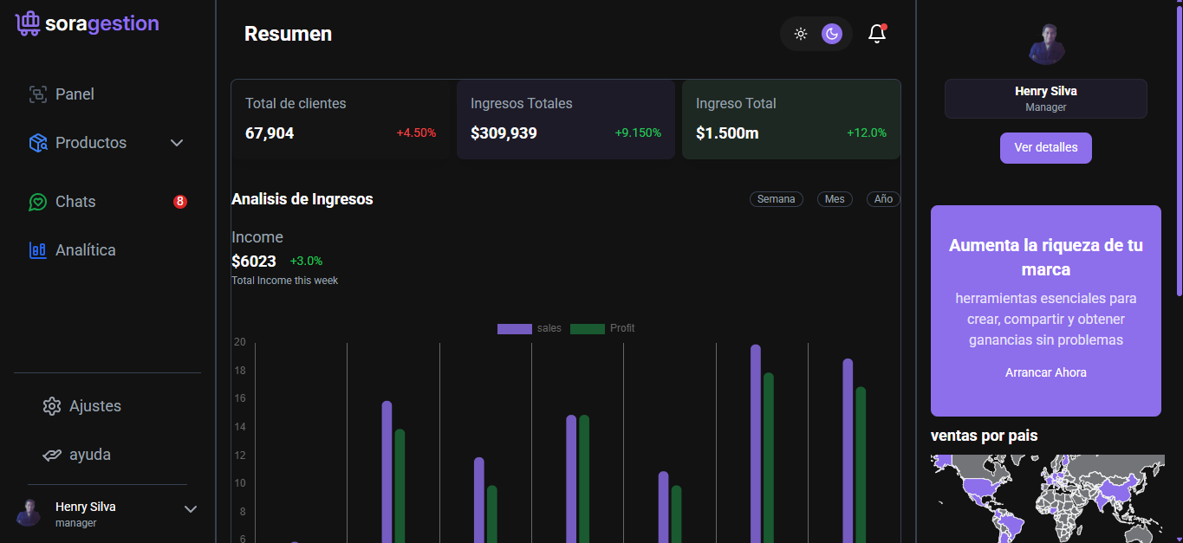This screenshot has width=1183, height=543.
Task: Select the Mes period filter
Action: pos(835,199)
